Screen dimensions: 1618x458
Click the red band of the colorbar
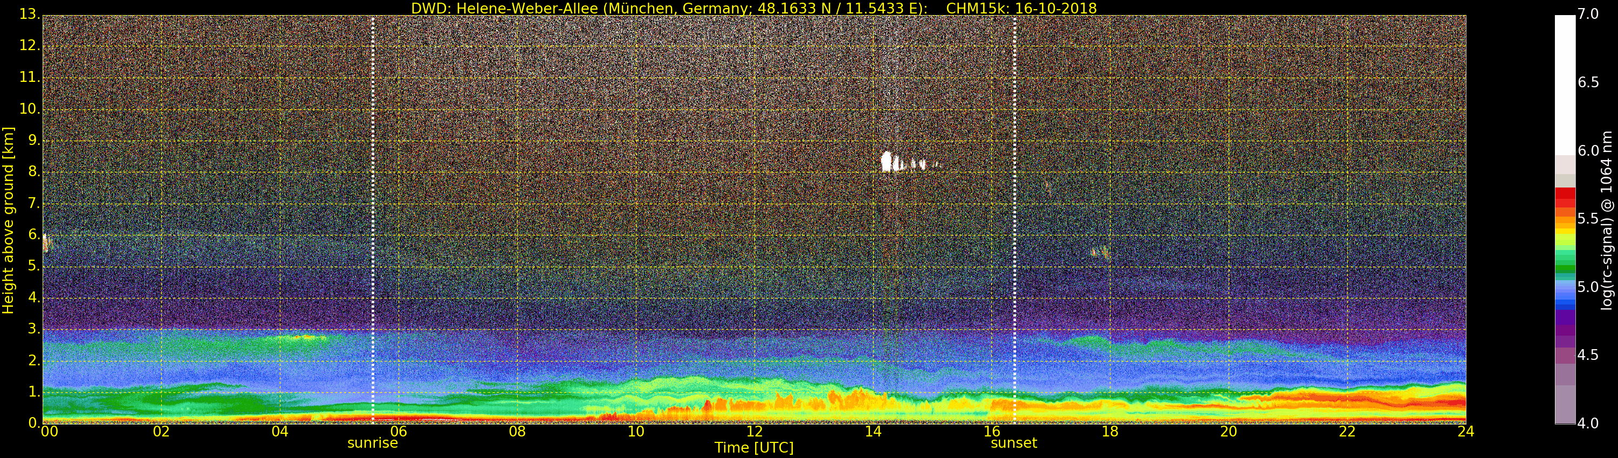click(x=1565, y=197)
